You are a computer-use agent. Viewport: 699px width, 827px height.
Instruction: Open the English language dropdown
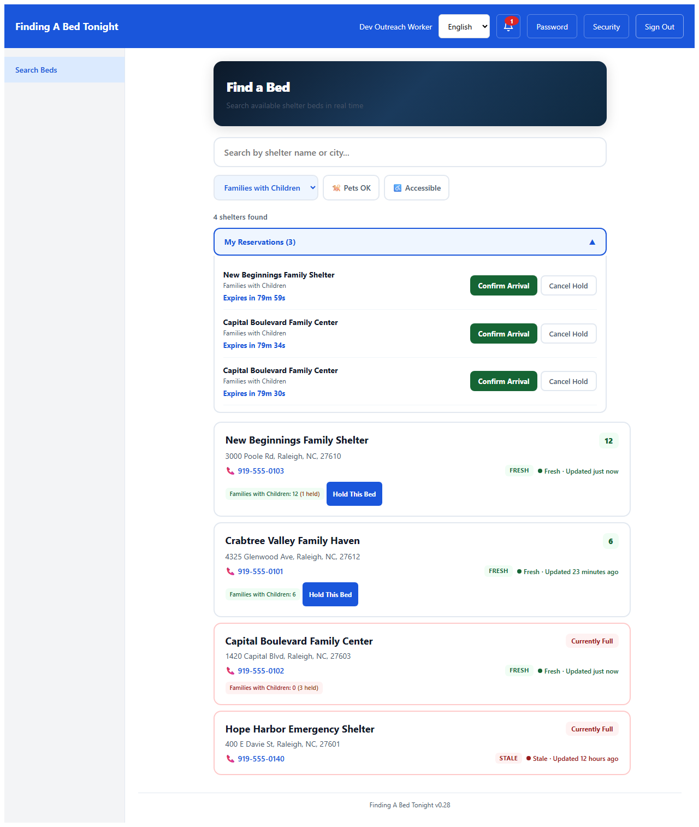pos(464,27)
